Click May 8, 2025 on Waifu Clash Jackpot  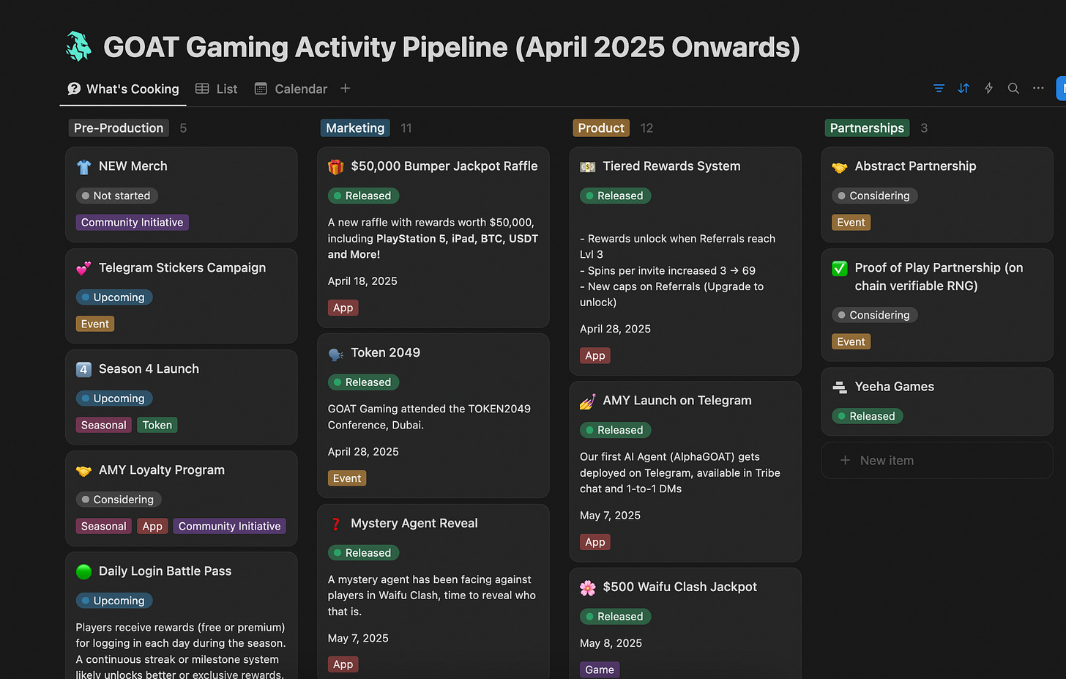pyautogui.click(x=611, y=643)
